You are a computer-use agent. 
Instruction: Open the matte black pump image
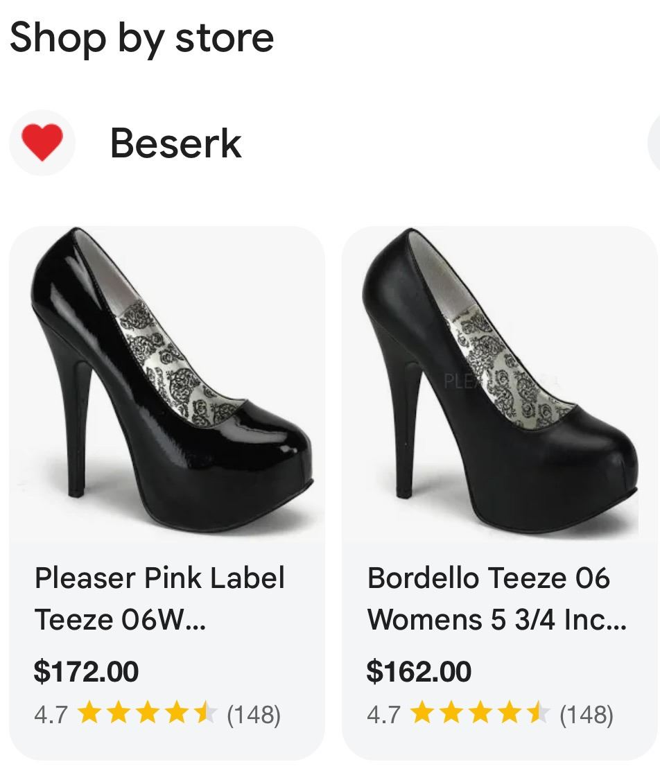[x=499, y=381]
